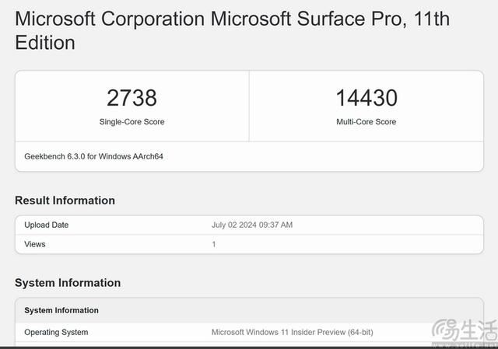Image resolution: width=498 pixels, height=349 pixels.
Task: Select the Single-Core Score label
Action: point(132,122)
